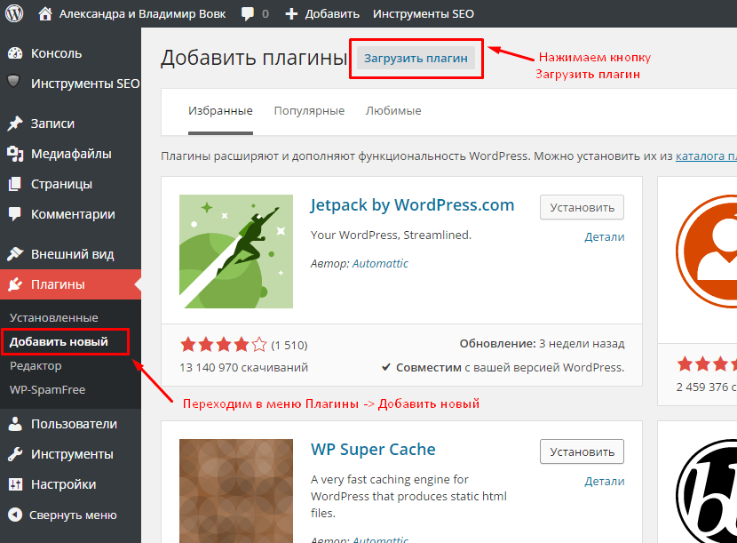
Task: Open Детали link for Jetpack
Action: click(605, 236)
